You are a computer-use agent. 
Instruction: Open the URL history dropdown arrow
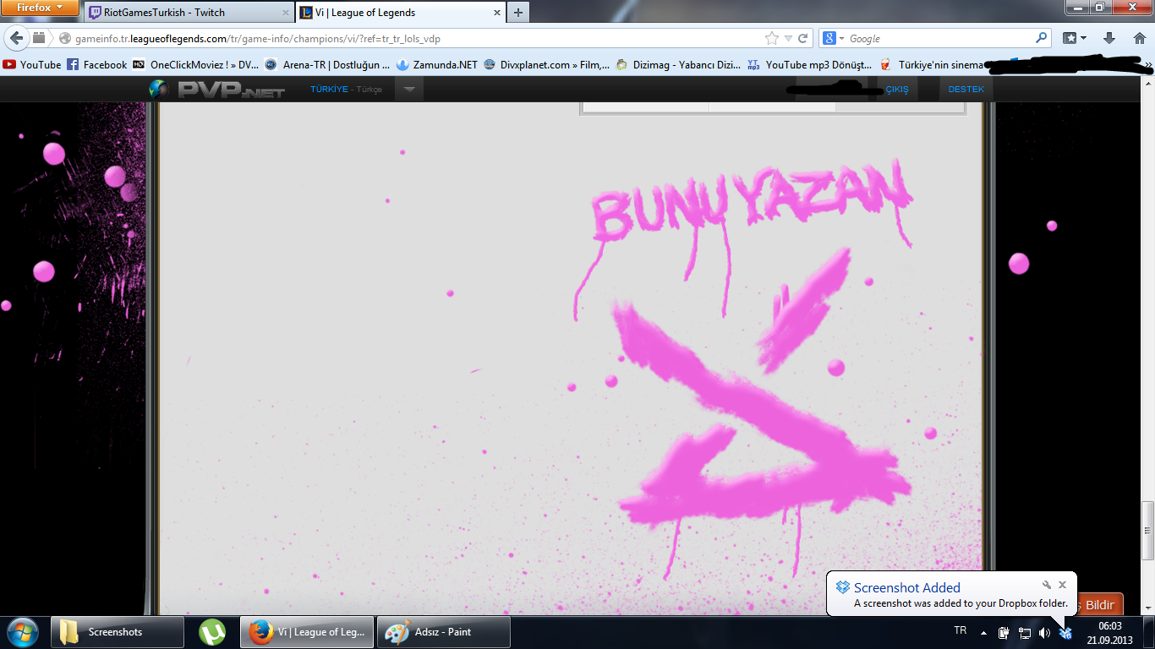(788, 39)
